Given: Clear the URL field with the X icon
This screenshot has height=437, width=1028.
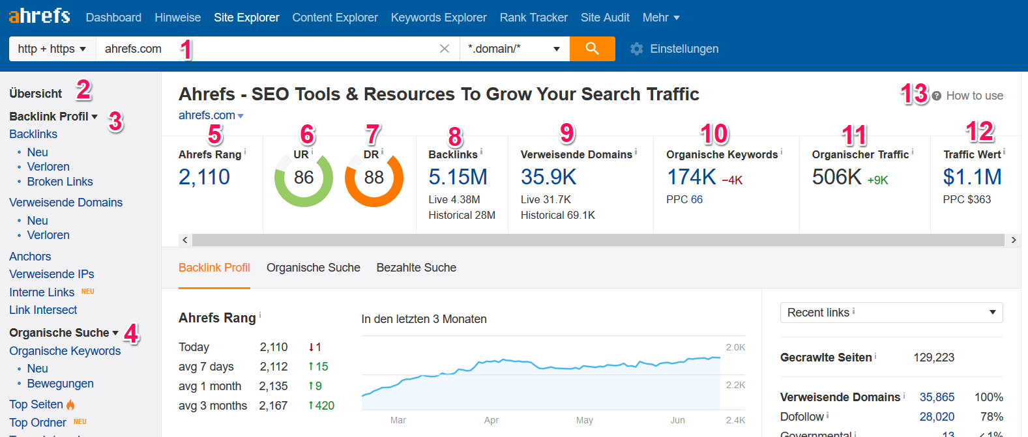Looking at the screenshot, I should click(445, 49).
